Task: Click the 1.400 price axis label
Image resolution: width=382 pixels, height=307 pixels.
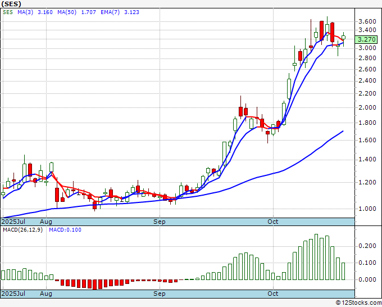Action: click(x=367, y=160)
